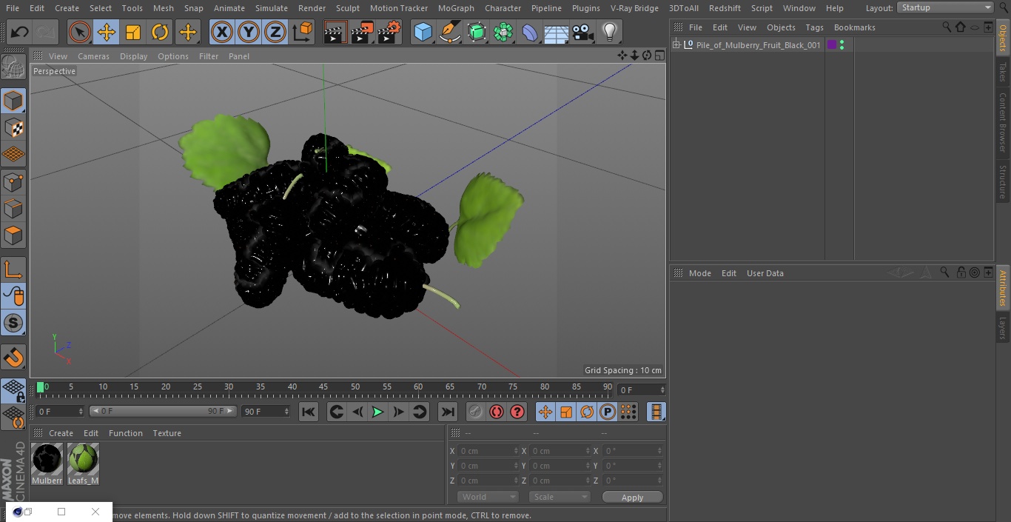Go to the end of animation
Image resolution: width=1011 pixels, height=522 pixels.
click(448, 412)
